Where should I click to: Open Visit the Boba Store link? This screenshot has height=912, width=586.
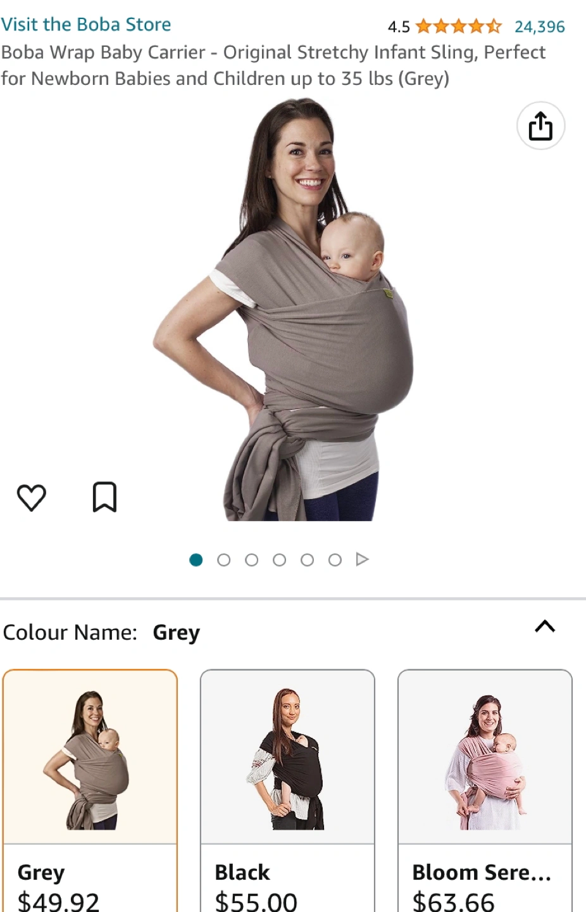pyautogui.click(x=86, y=25)
